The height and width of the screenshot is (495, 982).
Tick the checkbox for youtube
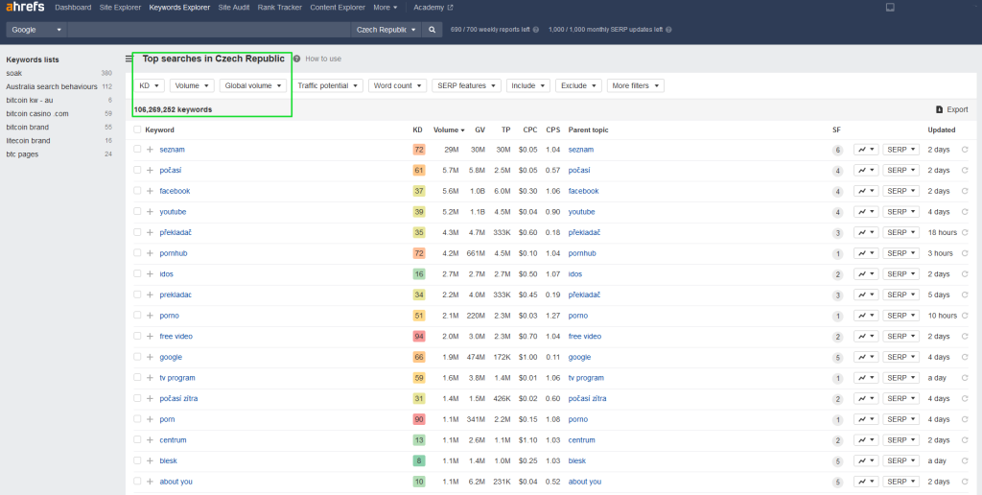click(x=137, y=211)
